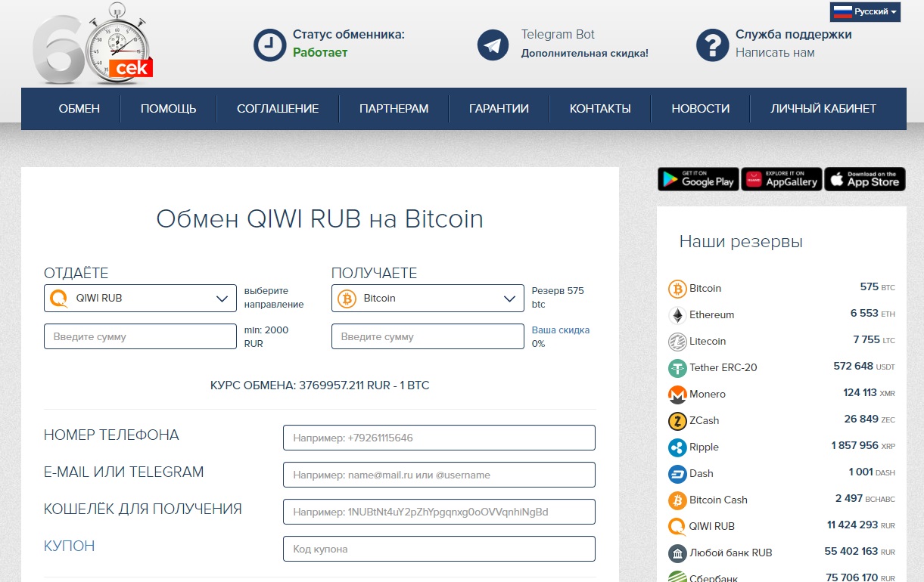924x582 pixels.
Task: Open the ПОМОЩЬ menu item
Action: [169, 109]
